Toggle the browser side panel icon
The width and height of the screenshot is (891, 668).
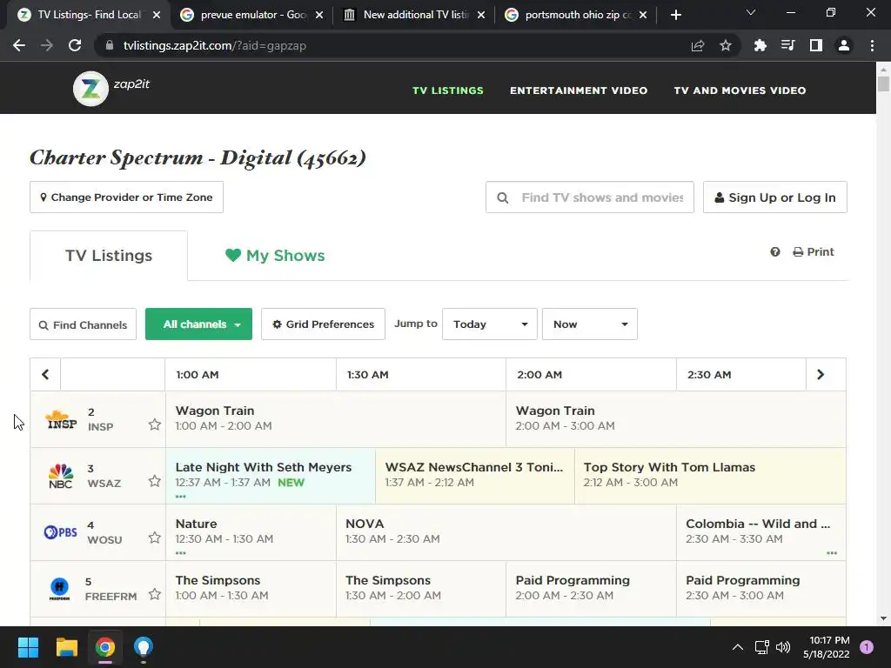(816, 45)
